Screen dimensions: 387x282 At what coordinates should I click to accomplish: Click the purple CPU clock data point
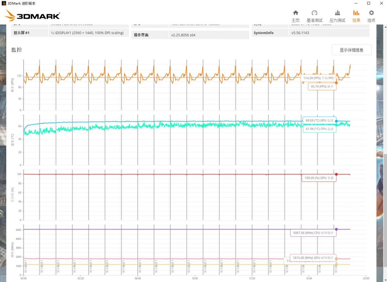(336, 229)
